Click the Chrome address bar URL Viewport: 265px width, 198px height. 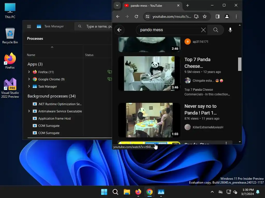click(x=172, y=16)
